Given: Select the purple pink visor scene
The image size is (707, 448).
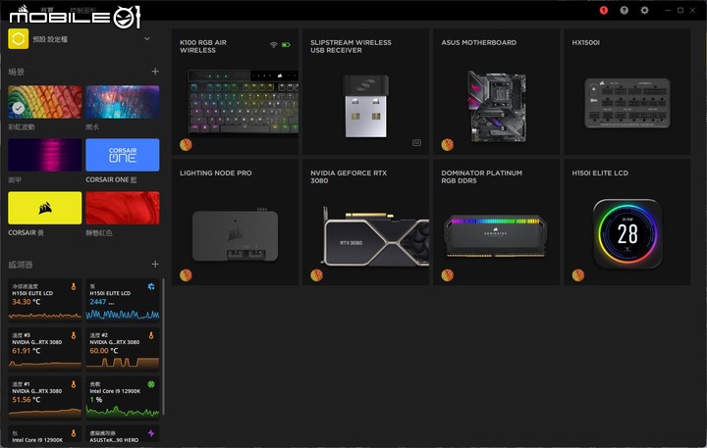Looking at the screenshot, I should click(45, 155).
